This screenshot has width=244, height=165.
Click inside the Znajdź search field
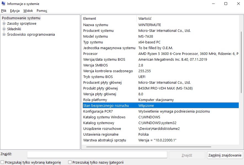(x=97, y=155)
